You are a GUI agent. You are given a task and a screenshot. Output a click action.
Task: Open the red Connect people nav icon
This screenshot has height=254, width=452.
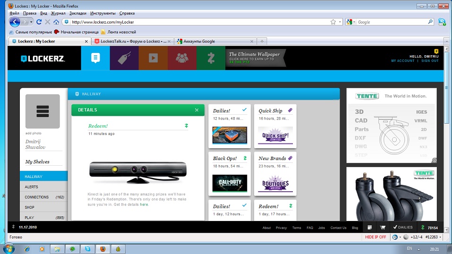coord(182,58)
